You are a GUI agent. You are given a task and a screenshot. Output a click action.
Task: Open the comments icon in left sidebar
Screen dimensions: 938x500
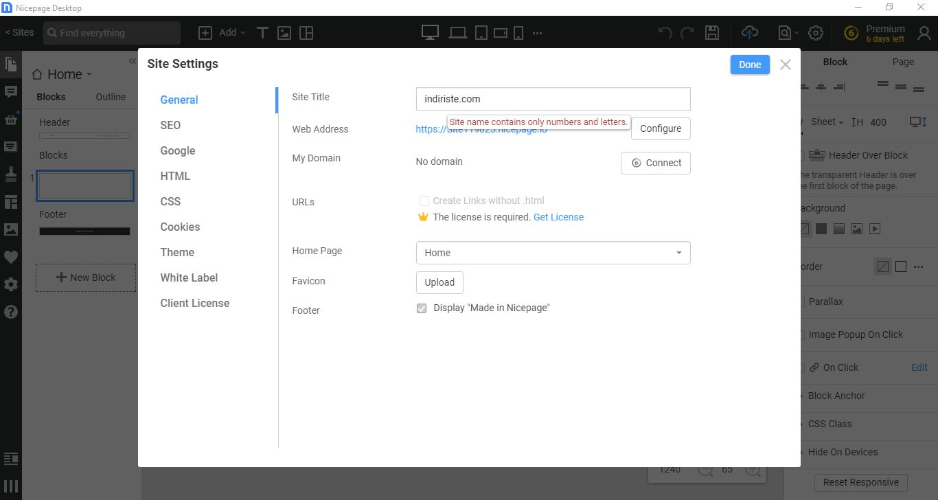pyautogui.click(x=11, y=92)
